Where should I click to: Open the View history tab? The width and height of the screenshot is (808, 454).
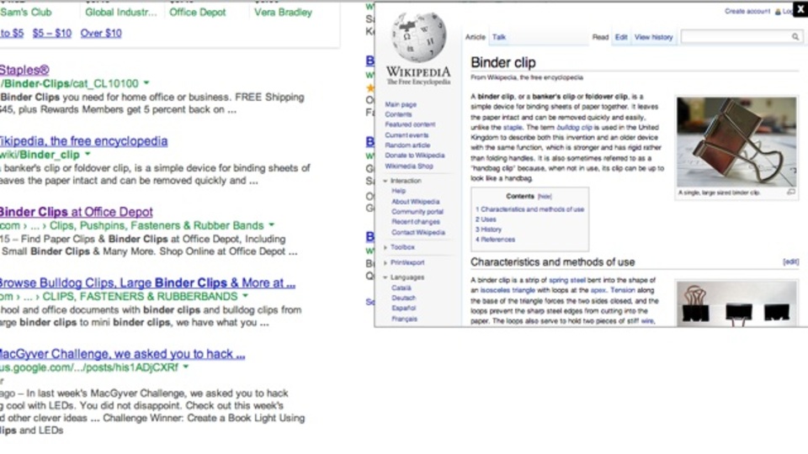653,37
